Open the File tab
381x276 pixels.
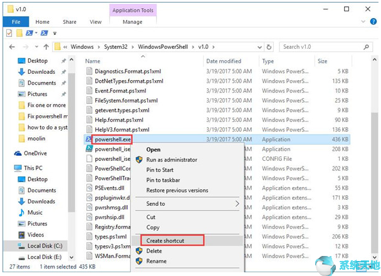[x=16, y=22]
